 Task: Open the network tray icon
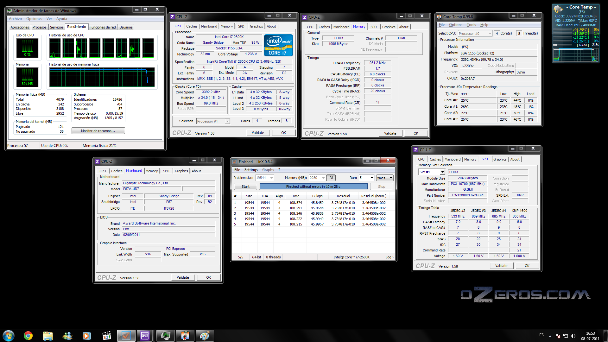point(565,336)
